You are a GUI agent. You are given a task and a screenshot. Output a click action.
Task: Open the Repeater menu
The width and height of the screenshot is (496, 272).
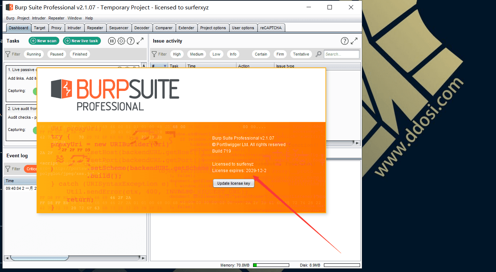tap(56, 18)
